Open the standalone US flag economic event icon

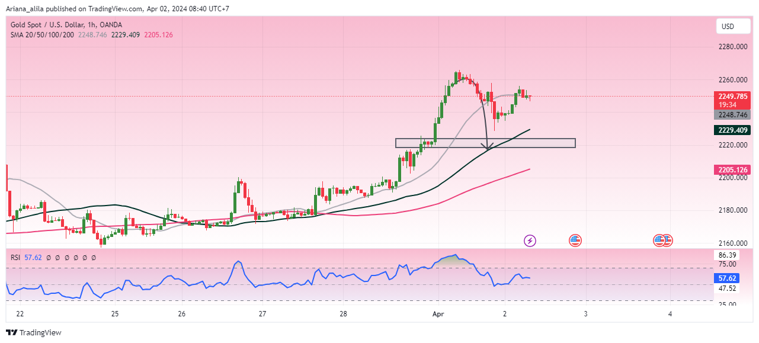(x=575, y=241)
